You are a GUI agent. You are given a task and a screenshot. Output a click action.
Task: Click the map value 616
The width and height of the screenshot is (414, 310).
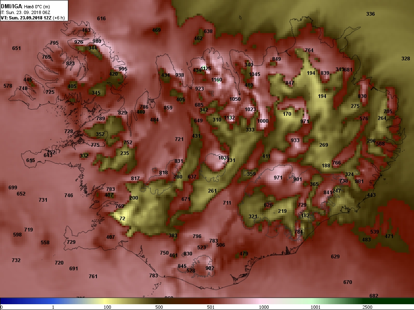click(x=101, y=19)
